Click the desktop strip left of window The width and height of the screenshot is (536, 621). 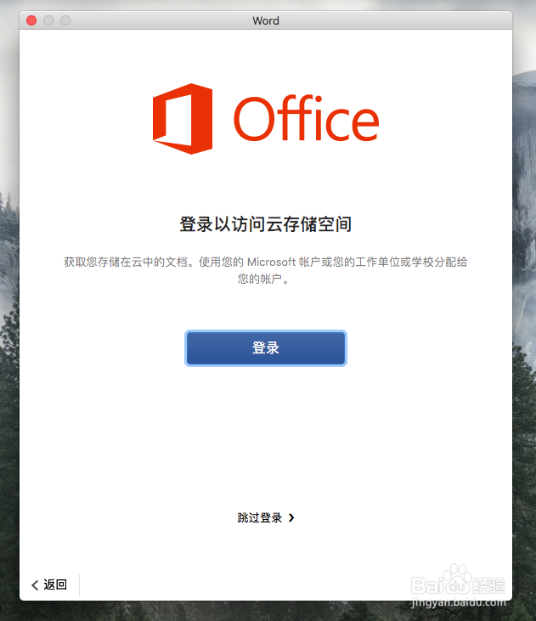coord(8,340)
